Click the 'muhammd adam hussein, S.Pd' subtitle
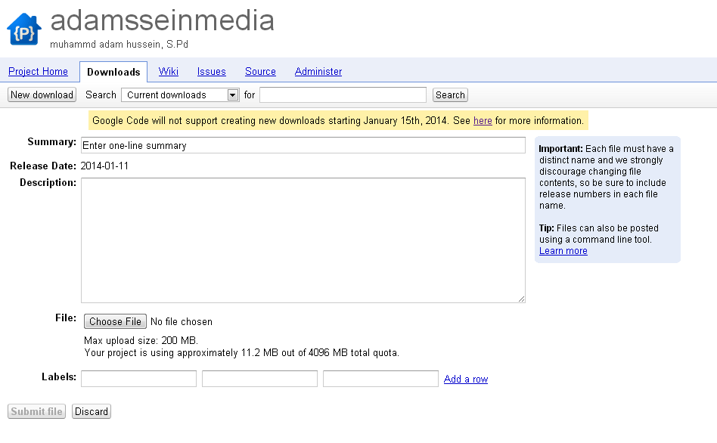 tap(119, 45)
